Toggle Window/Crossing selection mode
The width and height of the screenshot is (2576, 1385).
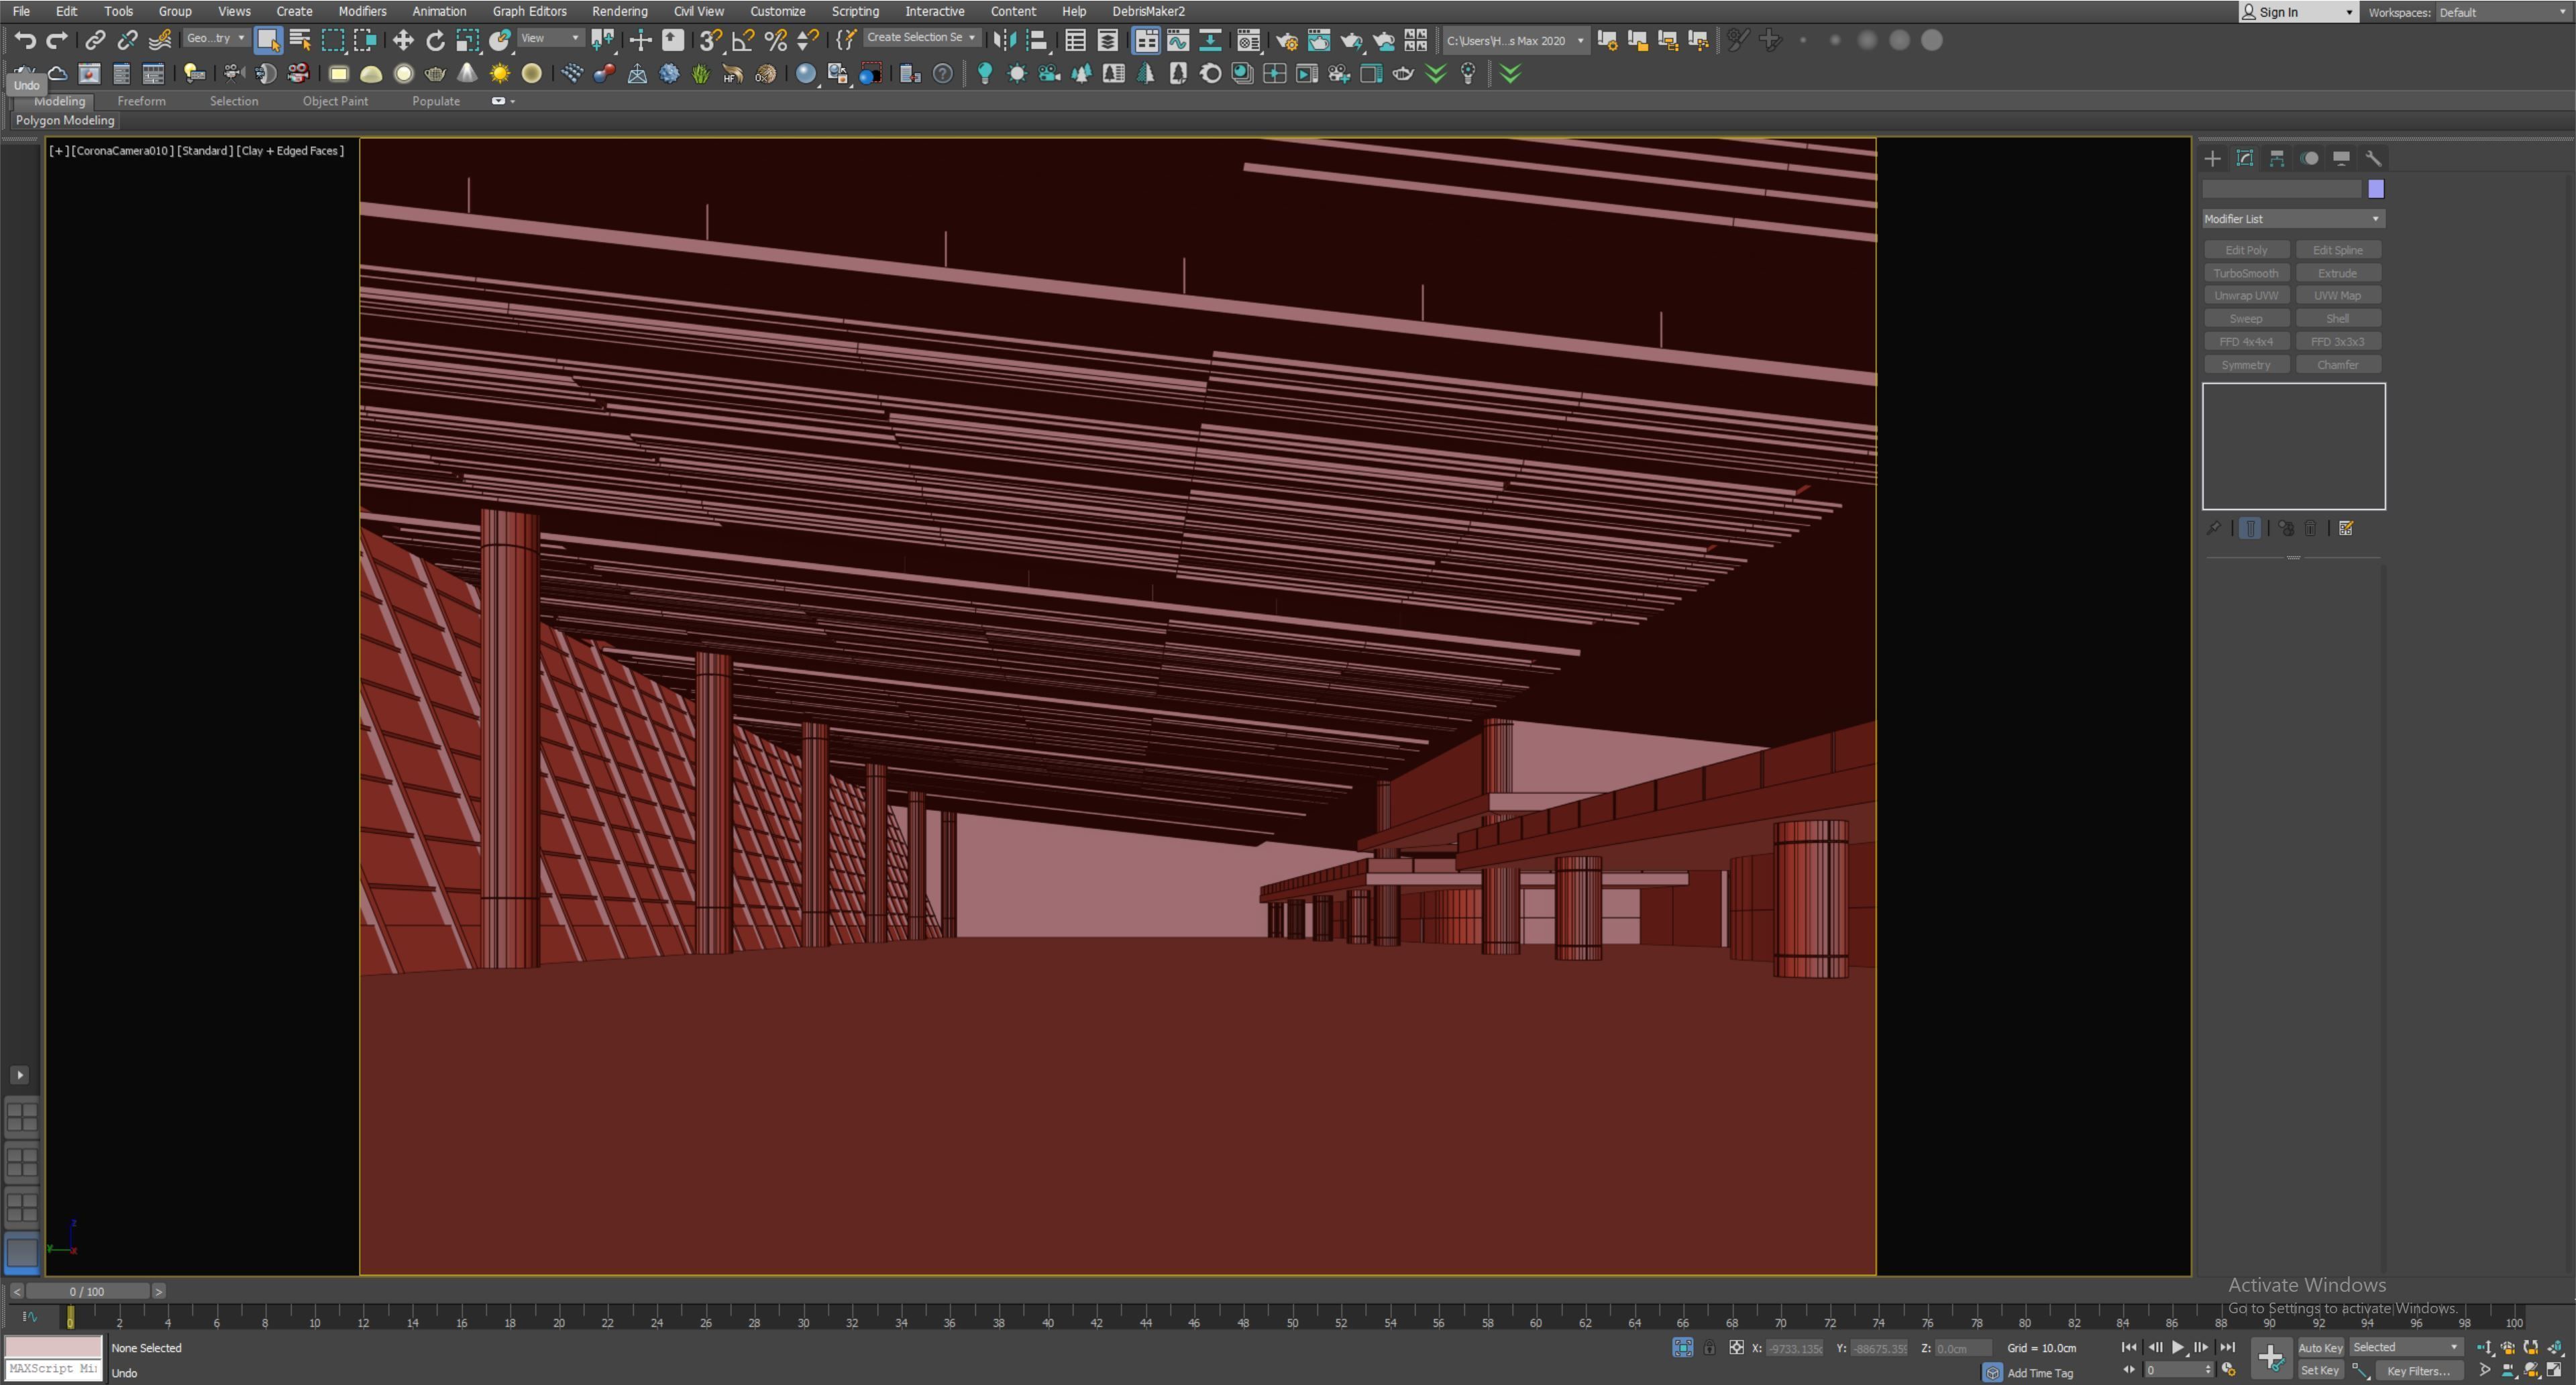(x=365, y=41)
